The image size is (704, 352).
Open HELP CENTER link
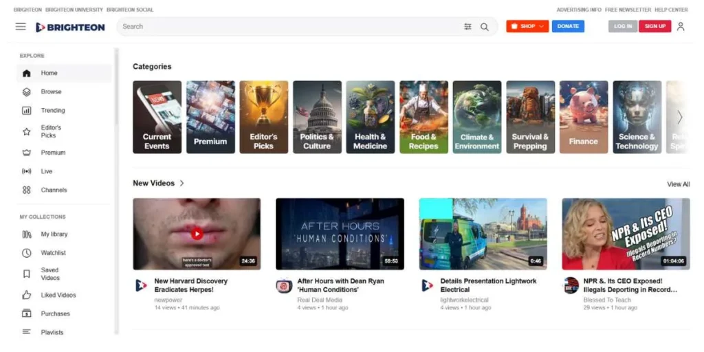pos(671,10)
